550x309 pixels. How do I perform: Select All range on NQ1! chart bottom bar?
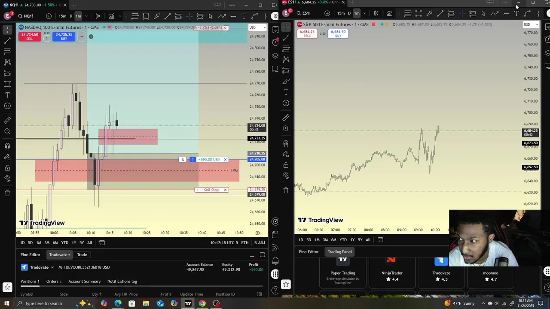[x=89, y=242]
